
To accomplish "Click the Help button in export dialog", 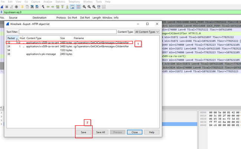I will click(152, 132).
